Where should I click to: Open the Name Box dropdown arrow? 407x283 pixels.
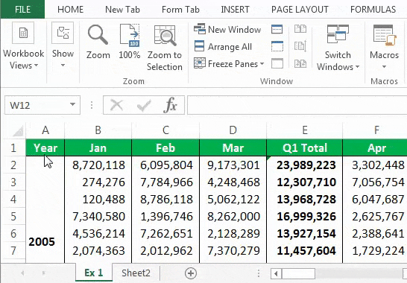tap(73, 105)
